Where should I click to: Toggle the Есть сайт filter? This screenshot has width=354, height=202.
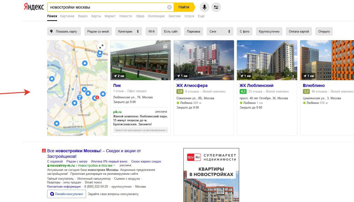tap(171, 32)
